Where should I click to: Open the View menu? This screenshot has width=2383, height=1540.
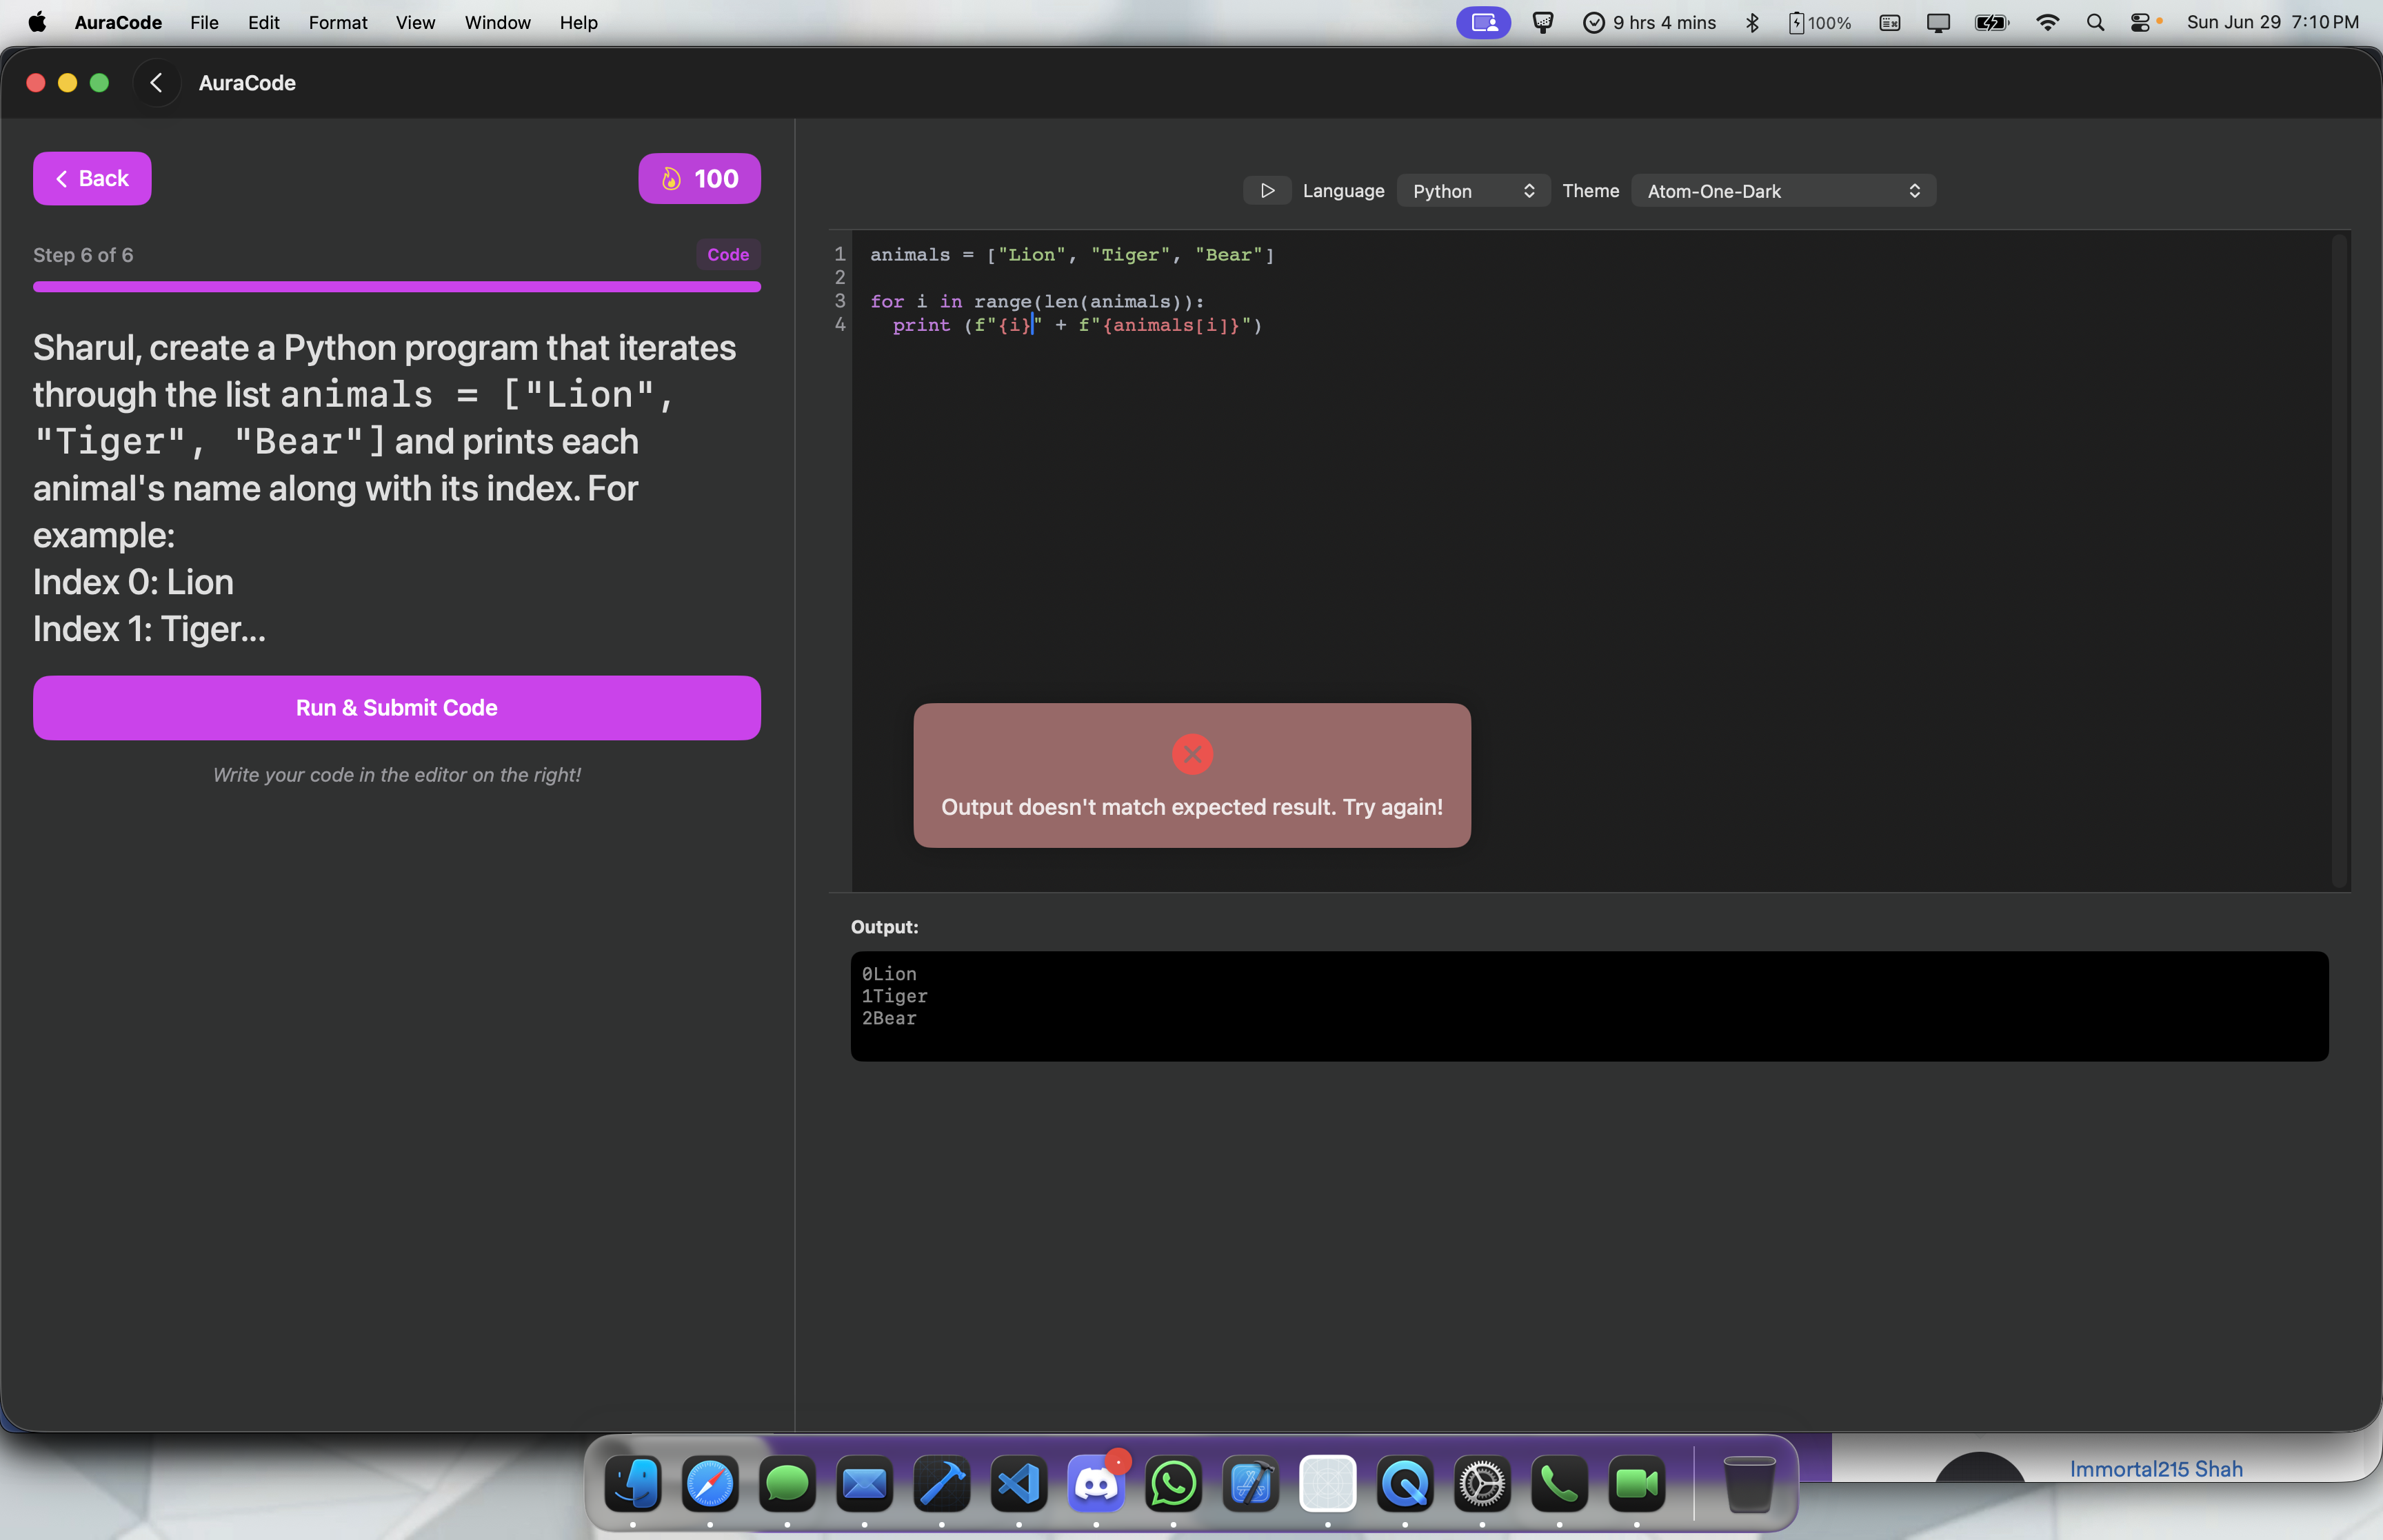pyautogui.click(x=414, y=23)
